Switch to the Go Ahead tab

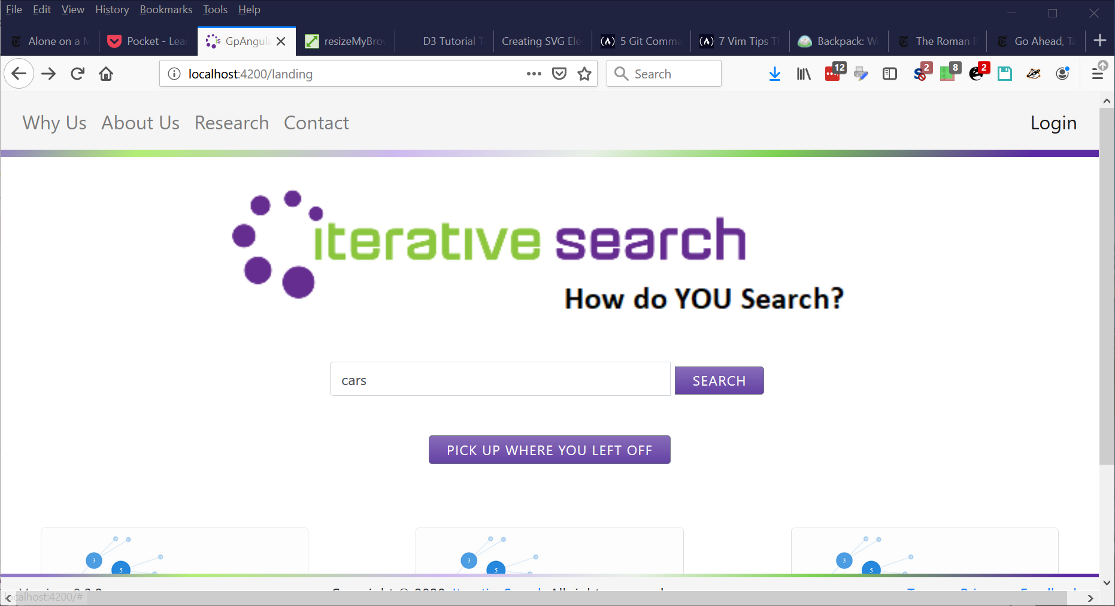click(x=1037, y=41)
